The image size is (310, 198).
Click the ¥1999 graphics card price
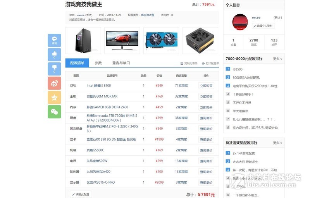(159, 139)
